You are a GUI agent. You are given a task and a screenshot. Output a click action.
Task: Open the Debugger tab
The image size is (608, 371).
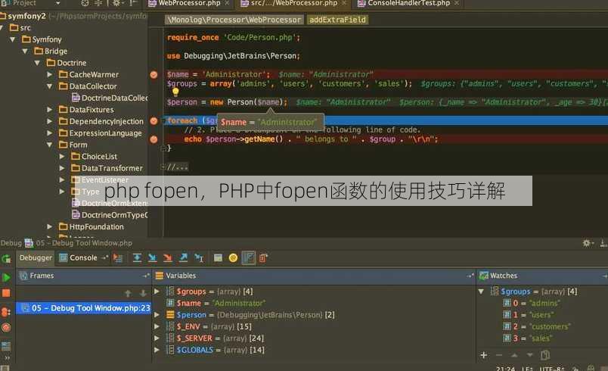pyautogui.click(x=36, y=258)
